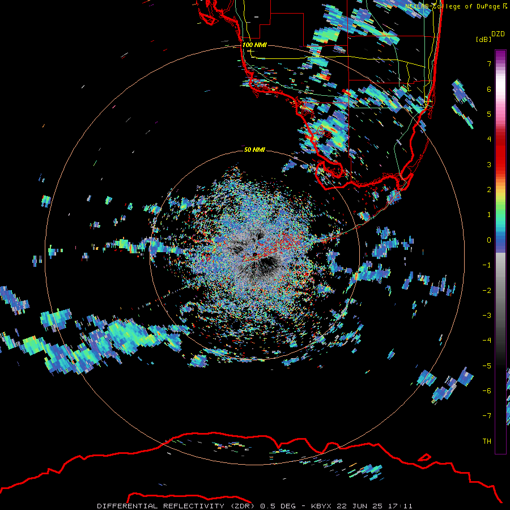Click the "4" value on the color scale

(489, 139)
